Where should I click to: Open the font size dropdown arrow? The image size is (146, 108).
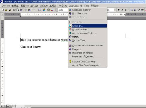click(115, 10)
